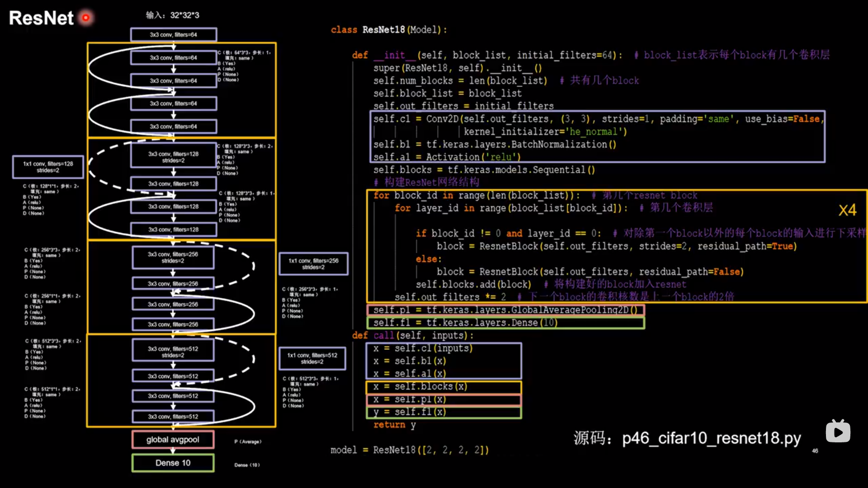Click the if block_id != 0 line
Screen dimensions: 868x488
[641, 233]
